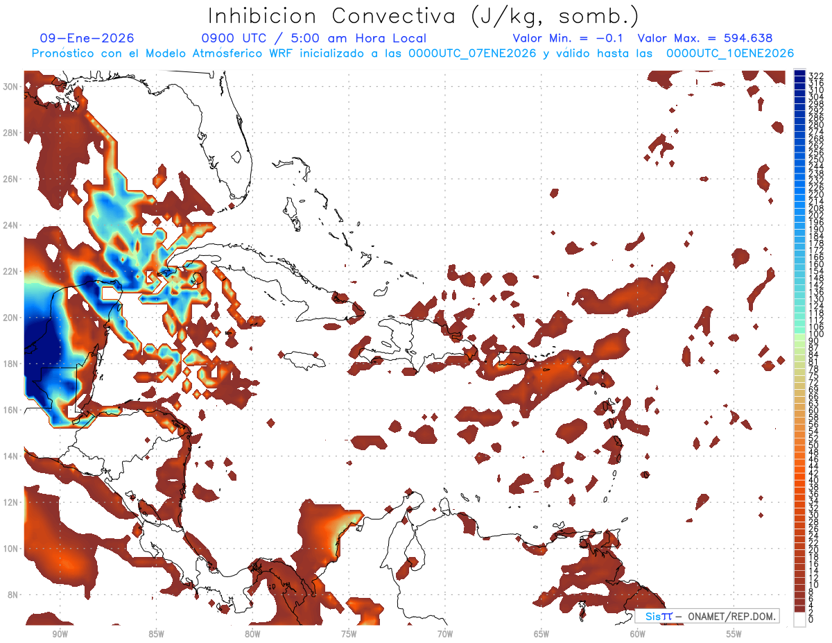Click the "160" value on the color scale
Viewport: 832px width, 643px height.
pyautogui.click(x=816, y=264)
